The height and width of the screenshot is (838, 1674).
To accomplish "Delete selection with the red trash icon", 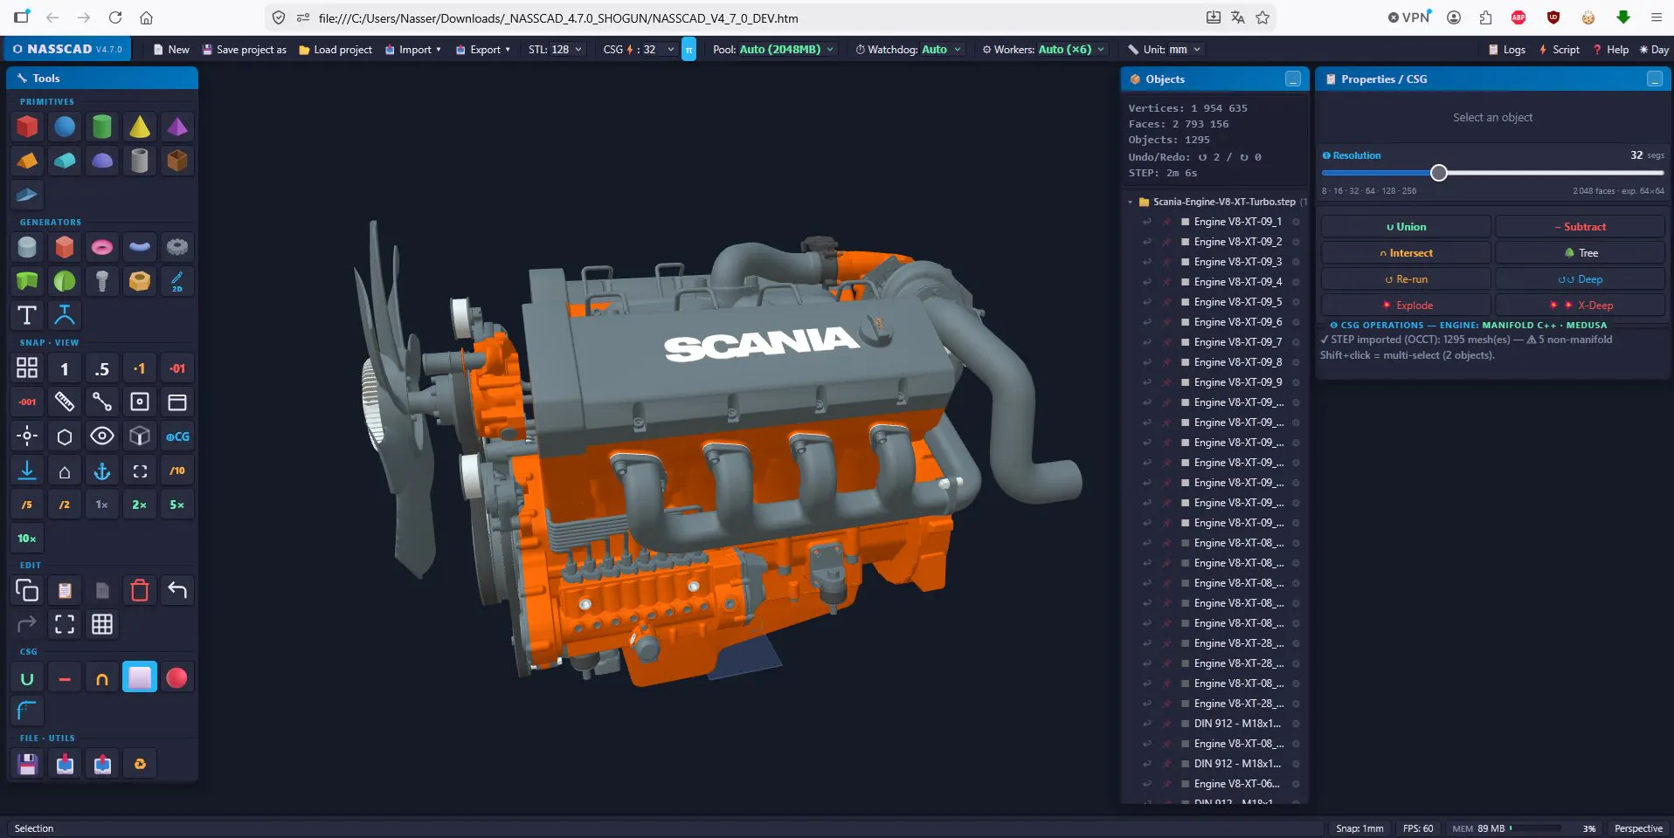I will tap(140, 591).
